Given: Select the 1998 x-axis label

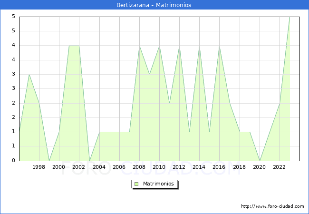Looking at the screenshot, I should point(39,167).
